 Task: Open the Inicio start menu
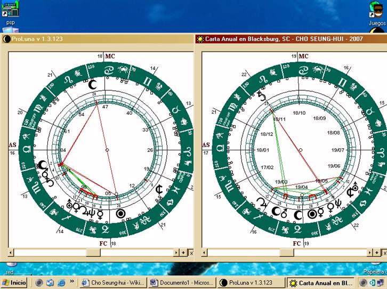point(14,283)
